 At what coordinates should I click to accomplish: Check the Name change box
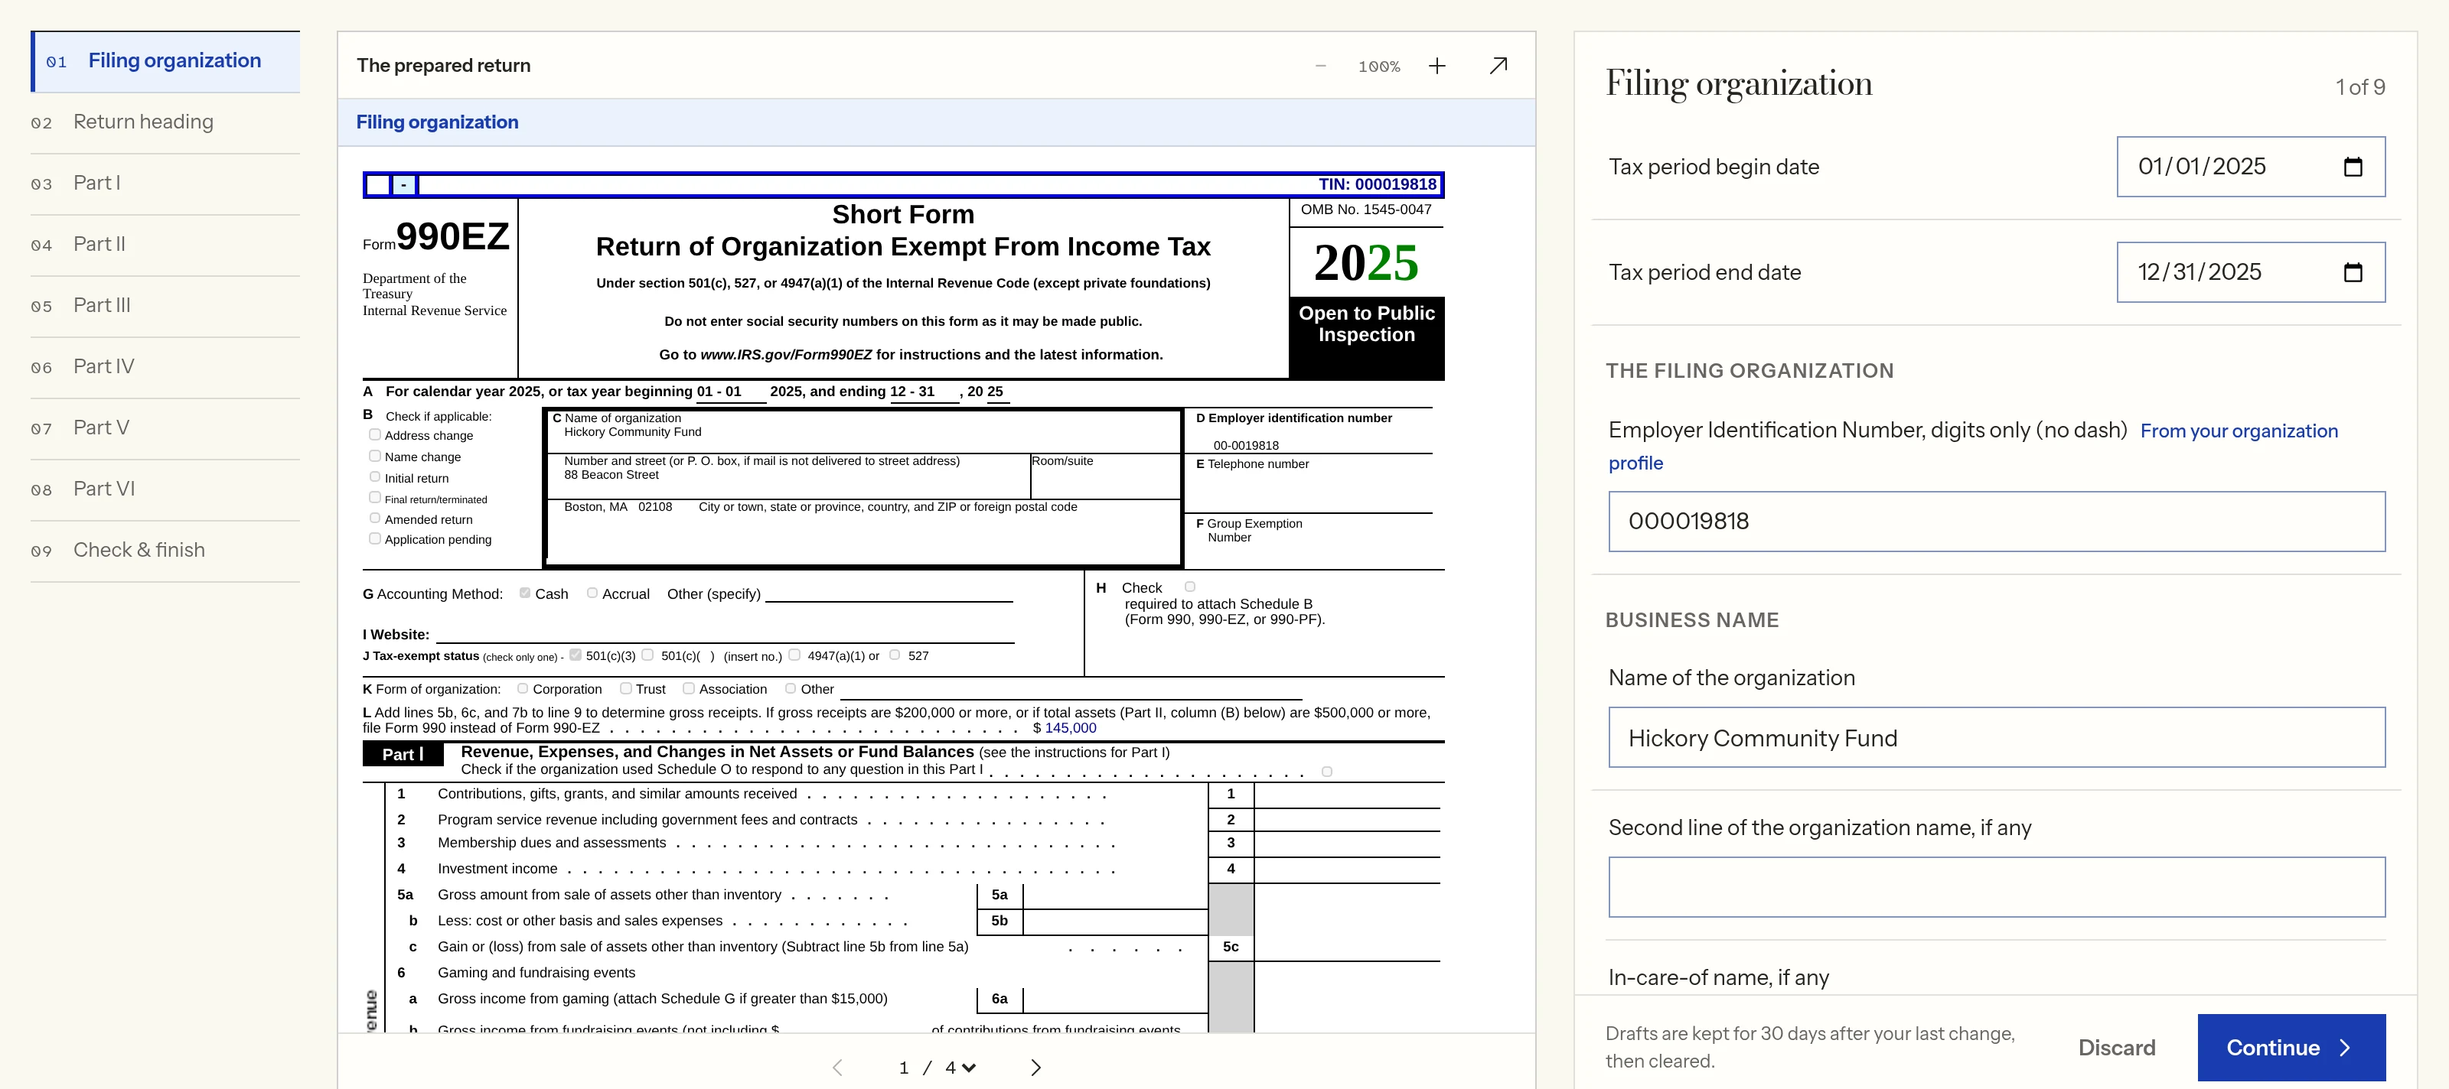[374, 456]
